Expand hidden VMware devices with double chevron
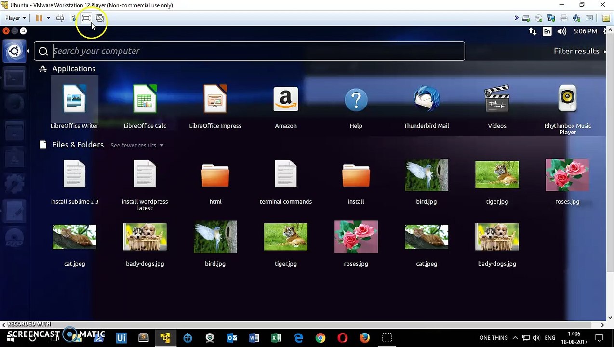This screenshot has width=614, height=347. [x=517, y=18]
